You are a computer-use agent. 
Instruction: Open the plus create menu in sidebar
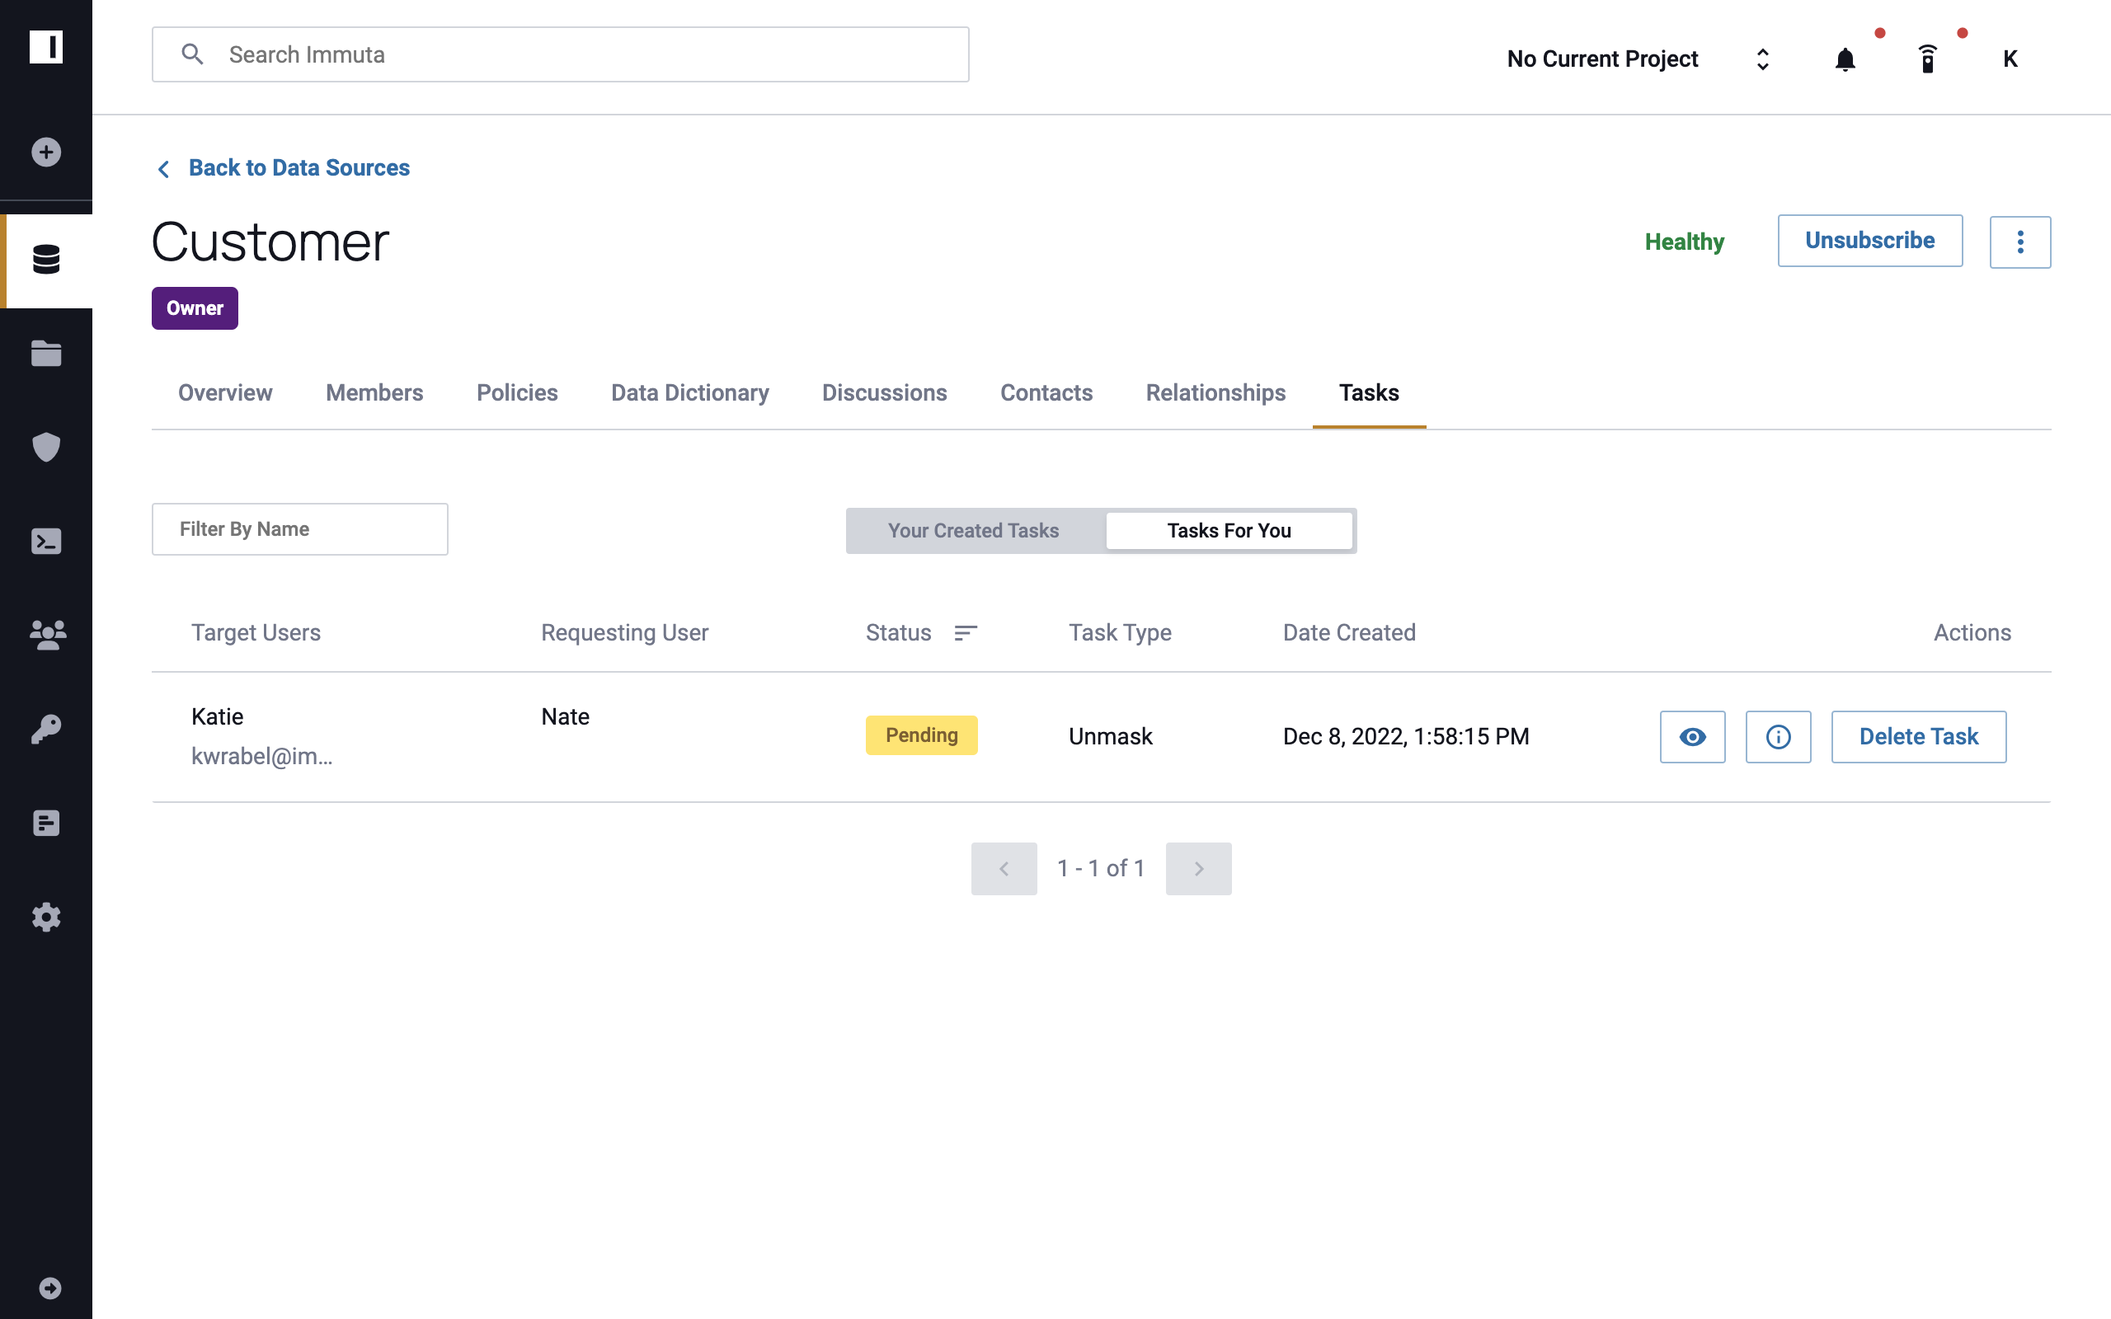coord(46,153)
